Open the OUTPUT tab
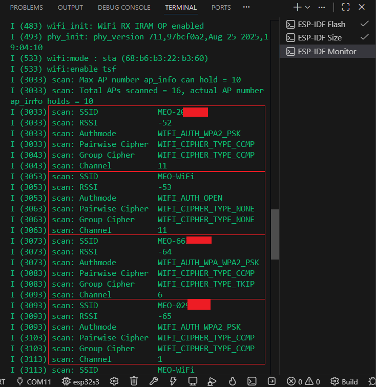This screenshot has width=376, height=387. (70, 8)
